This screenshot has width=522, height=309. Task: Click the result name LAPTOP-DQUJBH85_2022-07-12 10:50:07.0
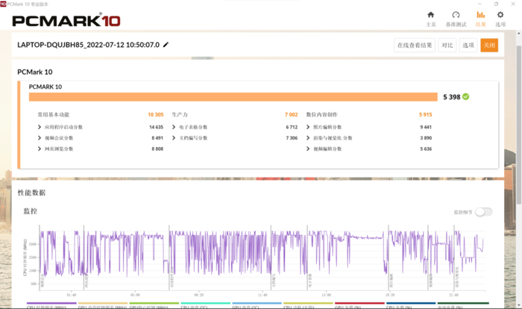pos(88,45)
